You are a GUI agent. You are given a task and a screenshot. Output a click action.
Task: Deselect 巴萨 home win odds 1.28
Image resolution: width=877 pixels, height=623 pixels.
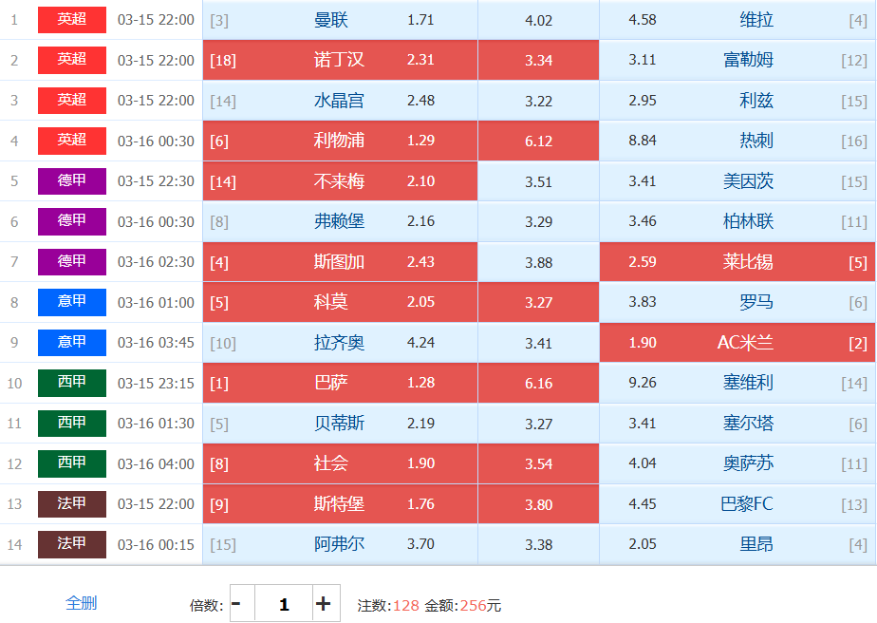pos(340,383)
